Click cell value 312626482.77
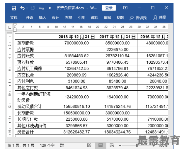Screen dimensions: 182x152 76,132
